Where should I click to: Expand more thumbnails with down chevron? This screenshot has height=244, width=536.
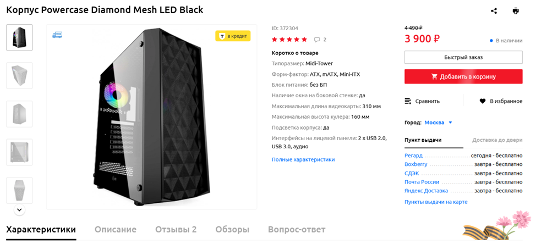[x=19, y=209]
